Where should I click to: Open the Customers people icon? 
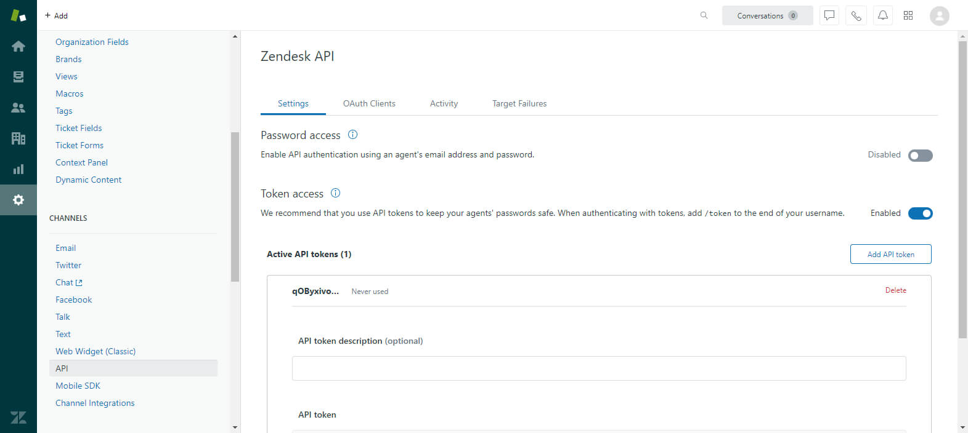(18, 108)
